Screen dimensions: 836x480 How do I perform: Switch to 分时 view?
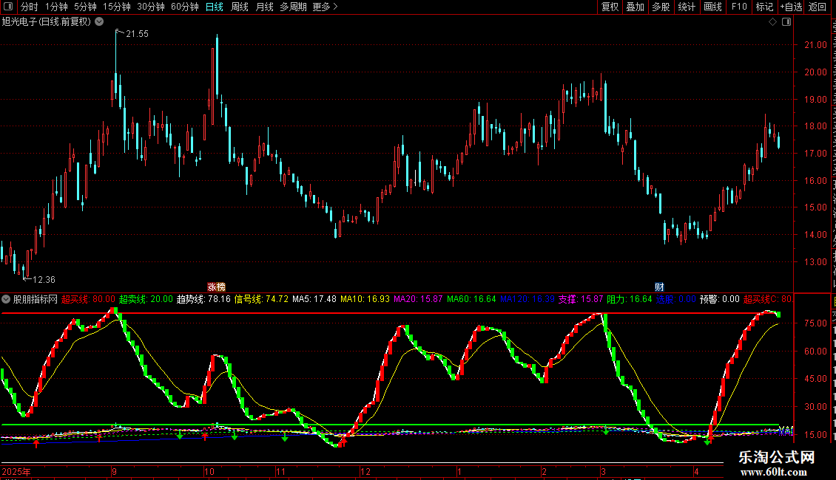tap(30, 7)
